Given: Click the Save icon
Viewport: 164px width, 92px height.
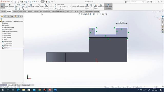Looking at the screenshot, I should tap(26, 2).
